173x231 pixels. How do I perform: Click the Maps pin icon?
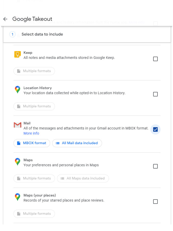17,162
